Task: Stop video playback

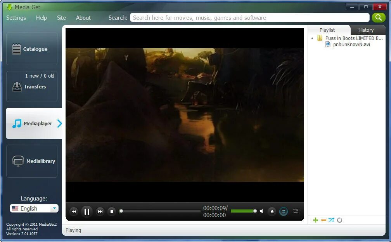Action: [112, 212]
